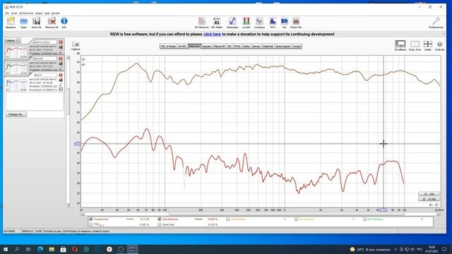Click the 2nd Harmonic line sample

coord(198,219)
